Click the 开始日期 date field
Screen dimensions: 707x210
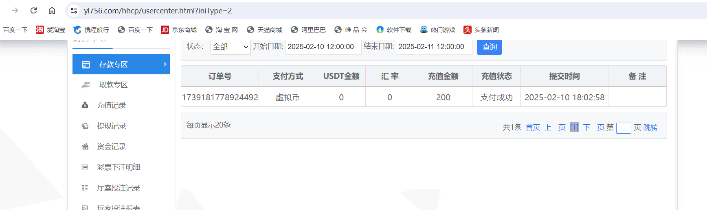point(323,47)
